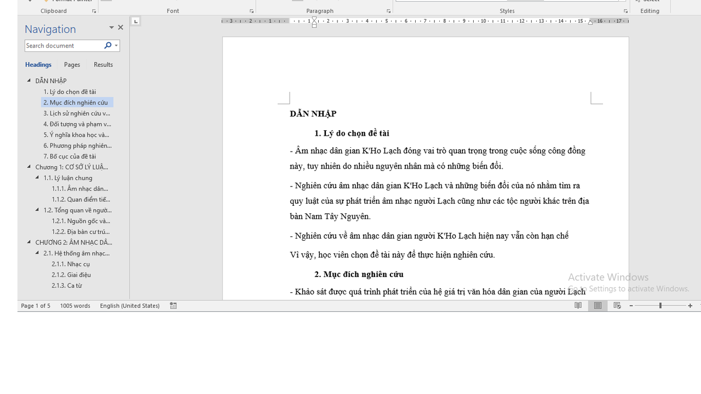The height and width of the screenshot is (394, 701).
Task: Collapse the 1.1. Lý luận chung heading
Action: click(37, 177)
